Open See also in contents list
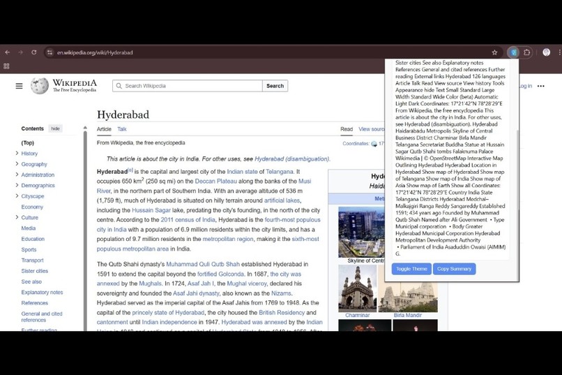This screenshot has width=562, height=375. pos(31,281)
